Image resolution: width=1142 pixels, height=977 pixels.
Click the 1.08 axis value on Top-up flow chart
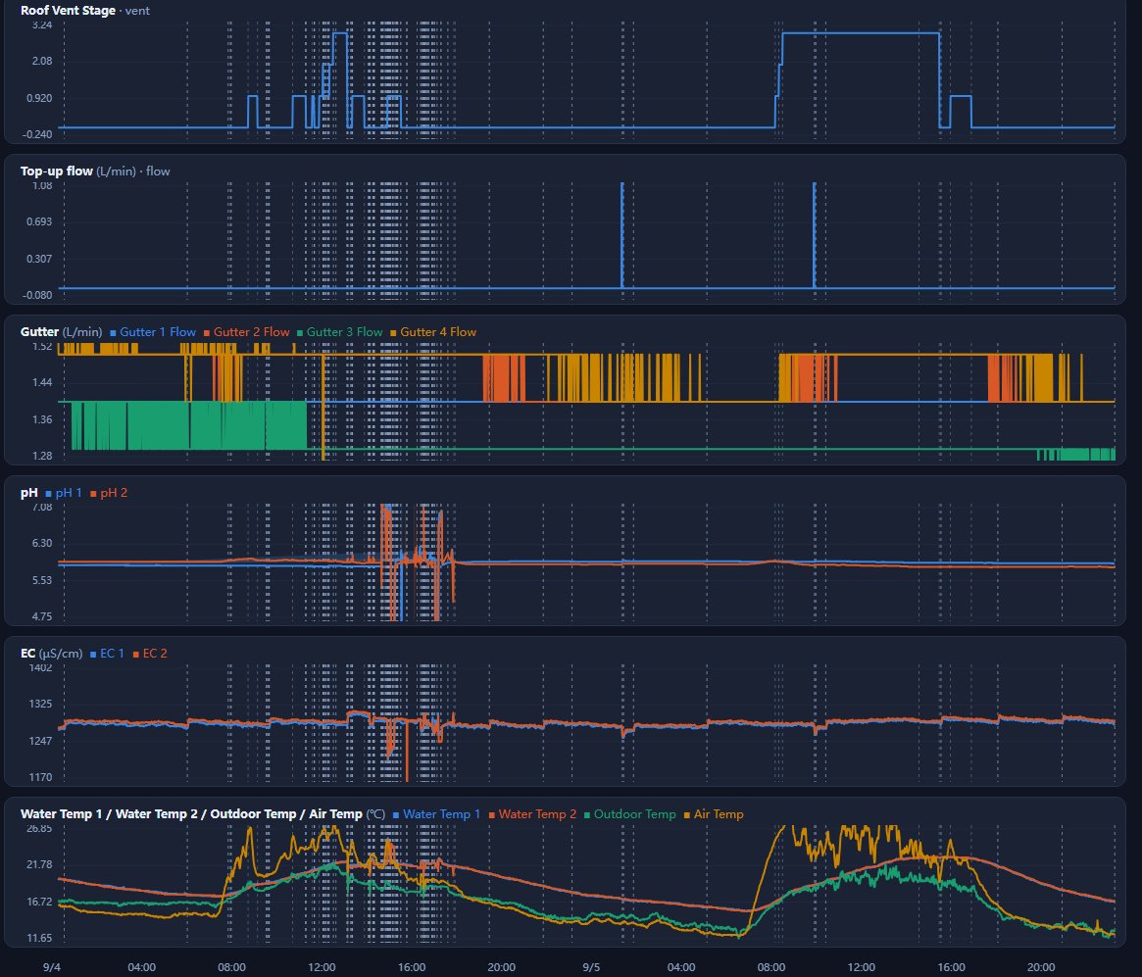[42, 185]
